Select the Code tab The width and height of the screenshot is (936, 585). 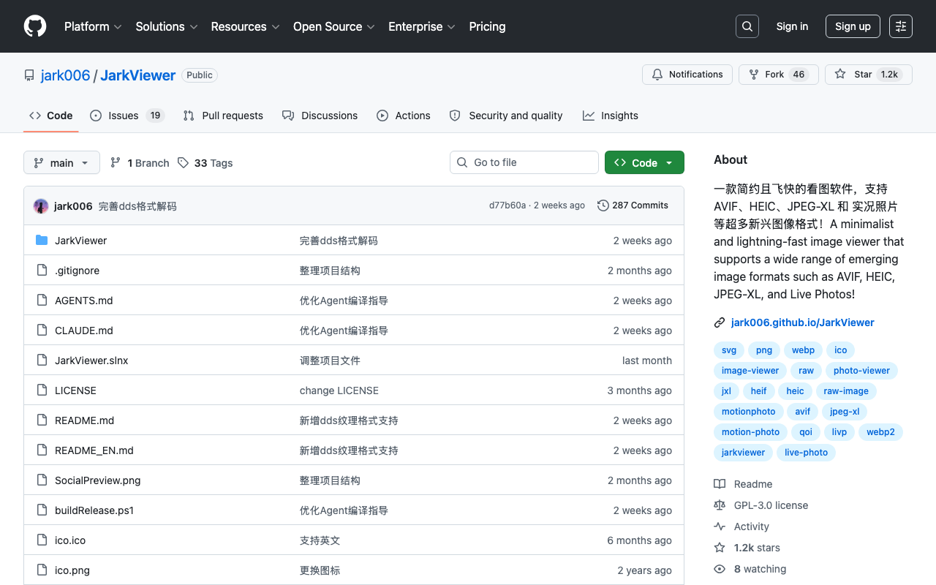pyautogui.click(x=51, y=116)
